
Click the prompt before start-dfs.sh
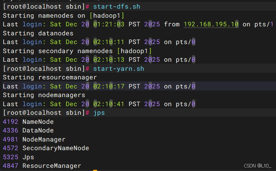pos(46,7)
